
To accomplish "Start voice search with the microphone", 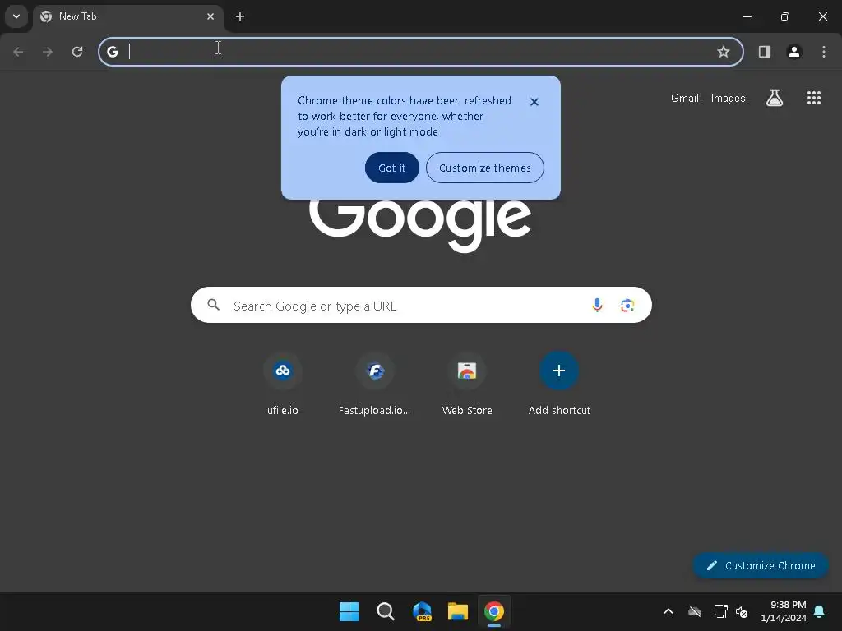I will (597, 306).
